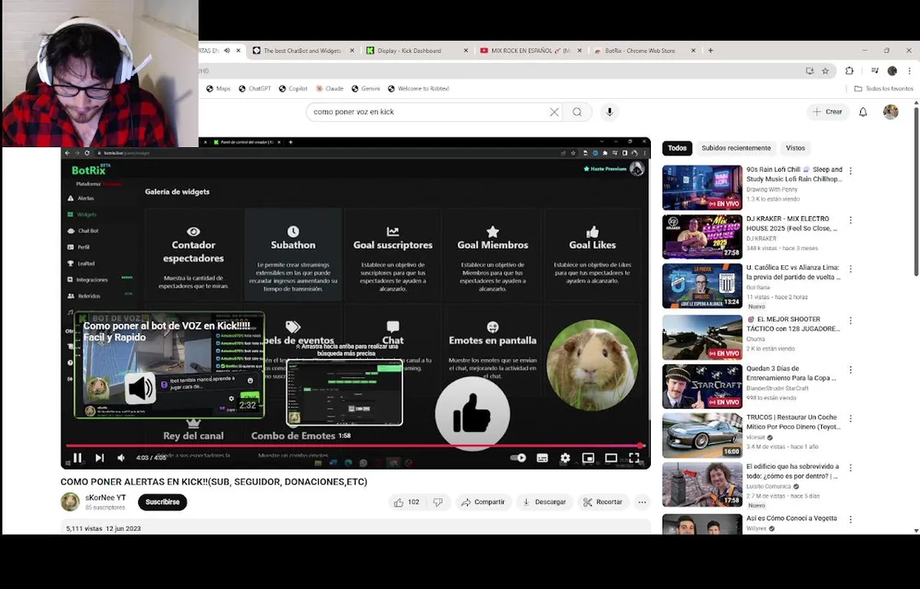
Task: Click the Crear button
Action: (828, 111)
